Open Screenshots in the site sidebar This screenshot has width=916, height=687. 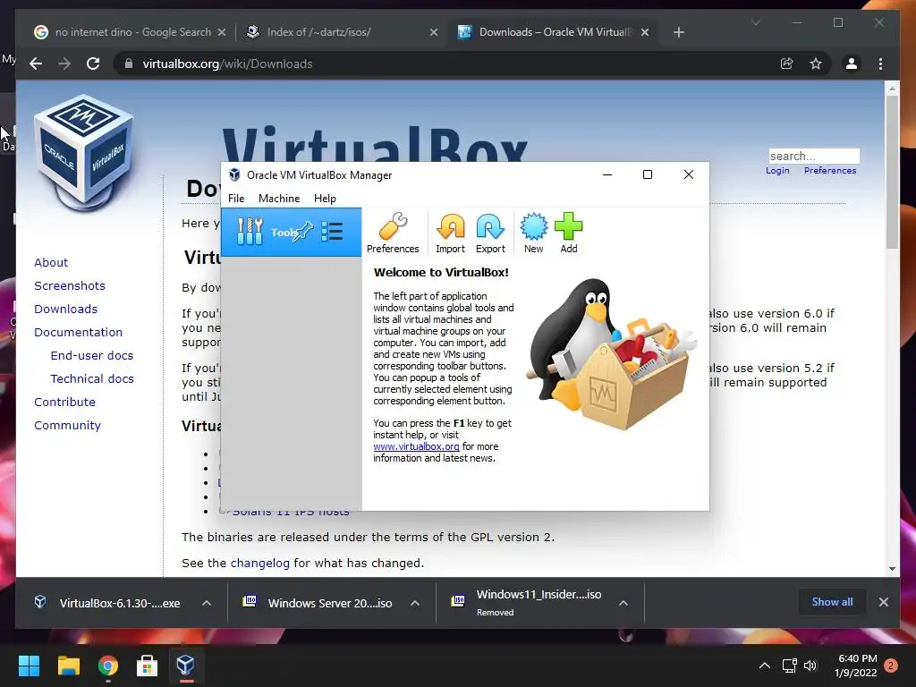[x=70, y=285]
